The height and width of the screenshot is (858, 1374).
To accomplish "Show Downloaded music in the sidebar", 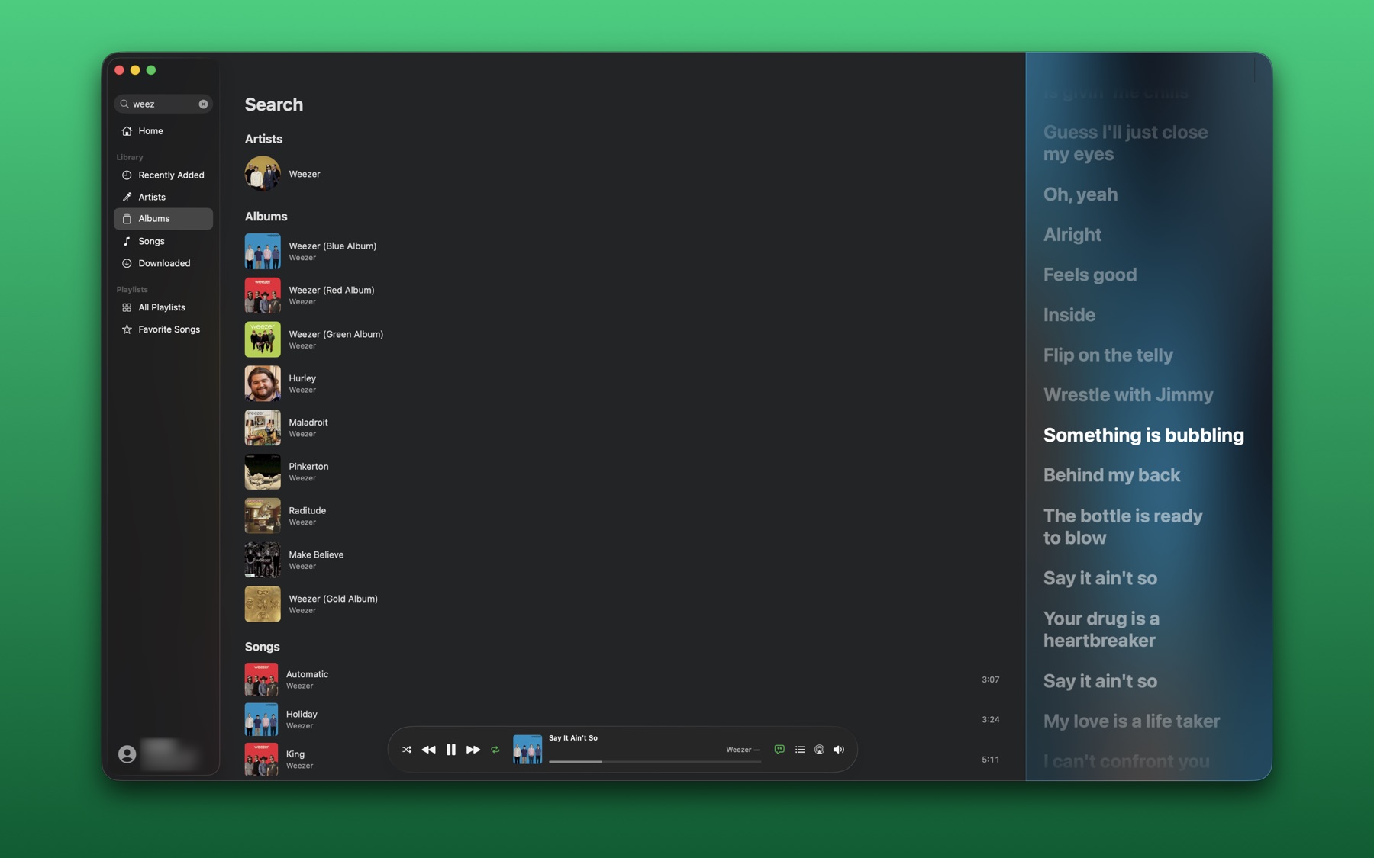I will point(163,263).
